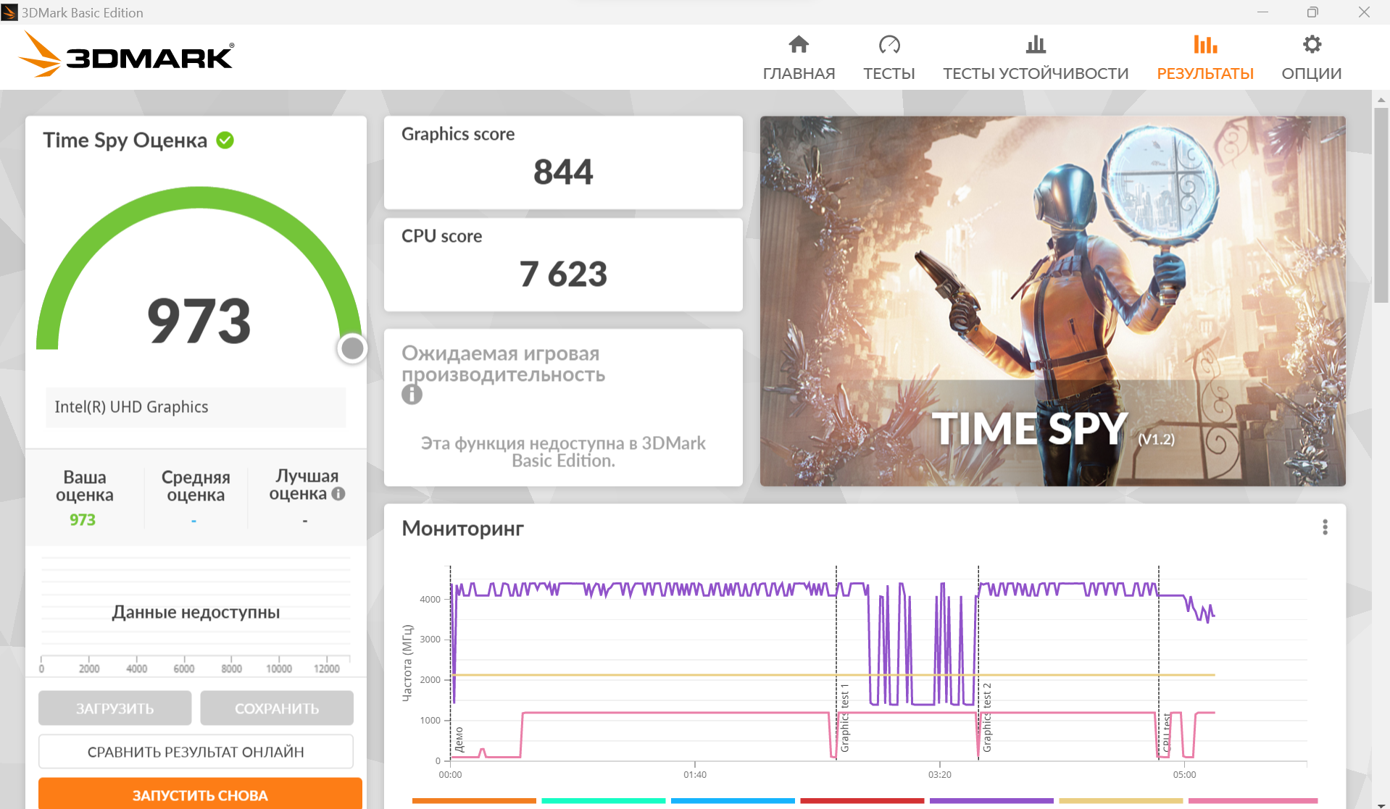Screen dimensions: 1390x809
Task: Run benchmark again with Запустить снова
Action: (x=200, y=795)
